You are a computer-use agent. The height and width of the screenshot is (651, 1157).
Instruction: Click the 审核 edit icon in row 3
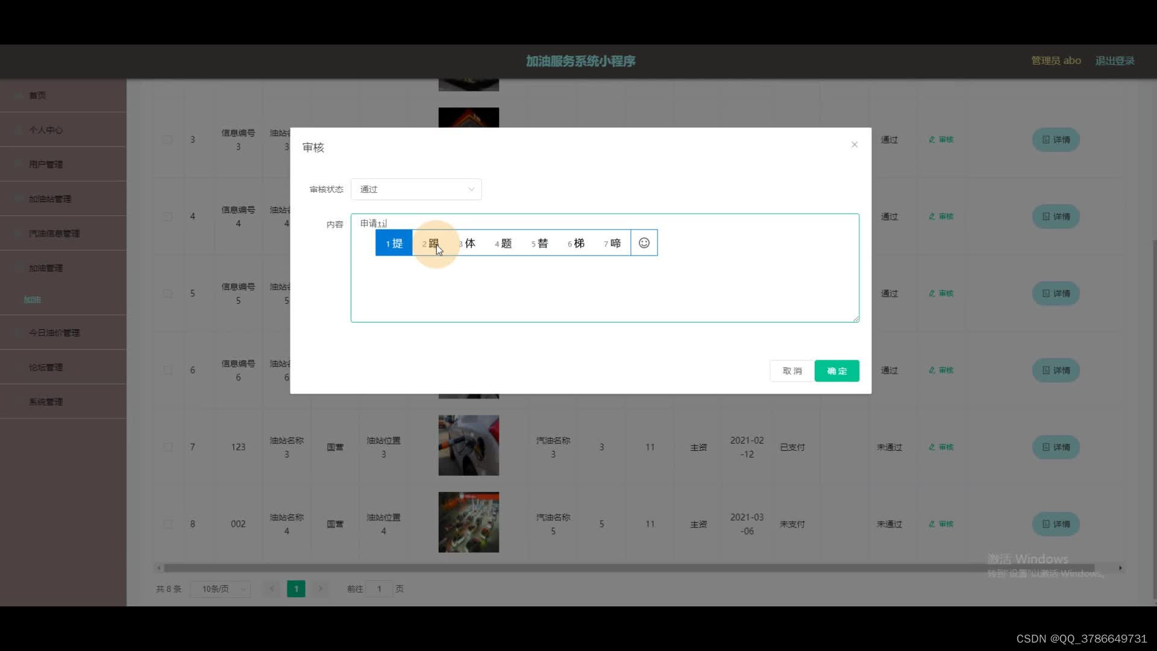[x=941, y=139]
